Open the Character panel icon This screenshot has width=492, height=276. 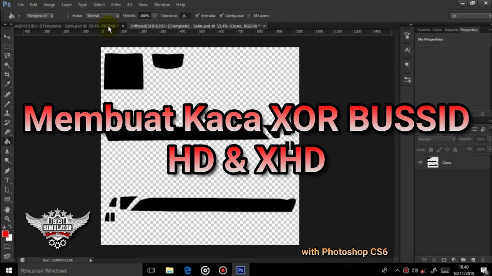tap(407, 50)
